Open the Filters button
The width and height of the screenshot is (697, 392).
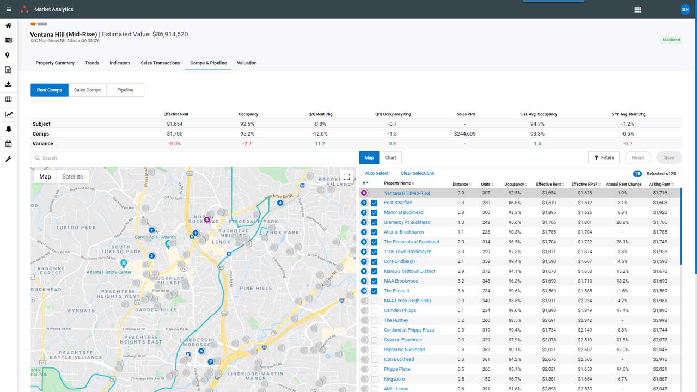coord(604,157)
